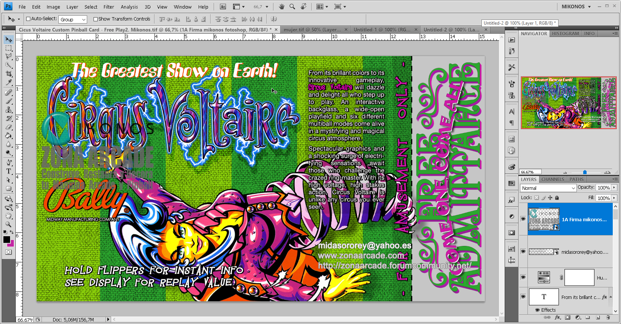Viewport: 621px width, 324px height.
Task: Select the Polygonal Lasso tool
Action: point(9,56)
